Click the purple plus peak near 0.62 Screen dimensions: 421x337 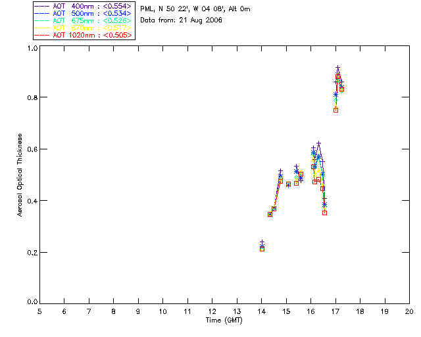tap(318, 143)
